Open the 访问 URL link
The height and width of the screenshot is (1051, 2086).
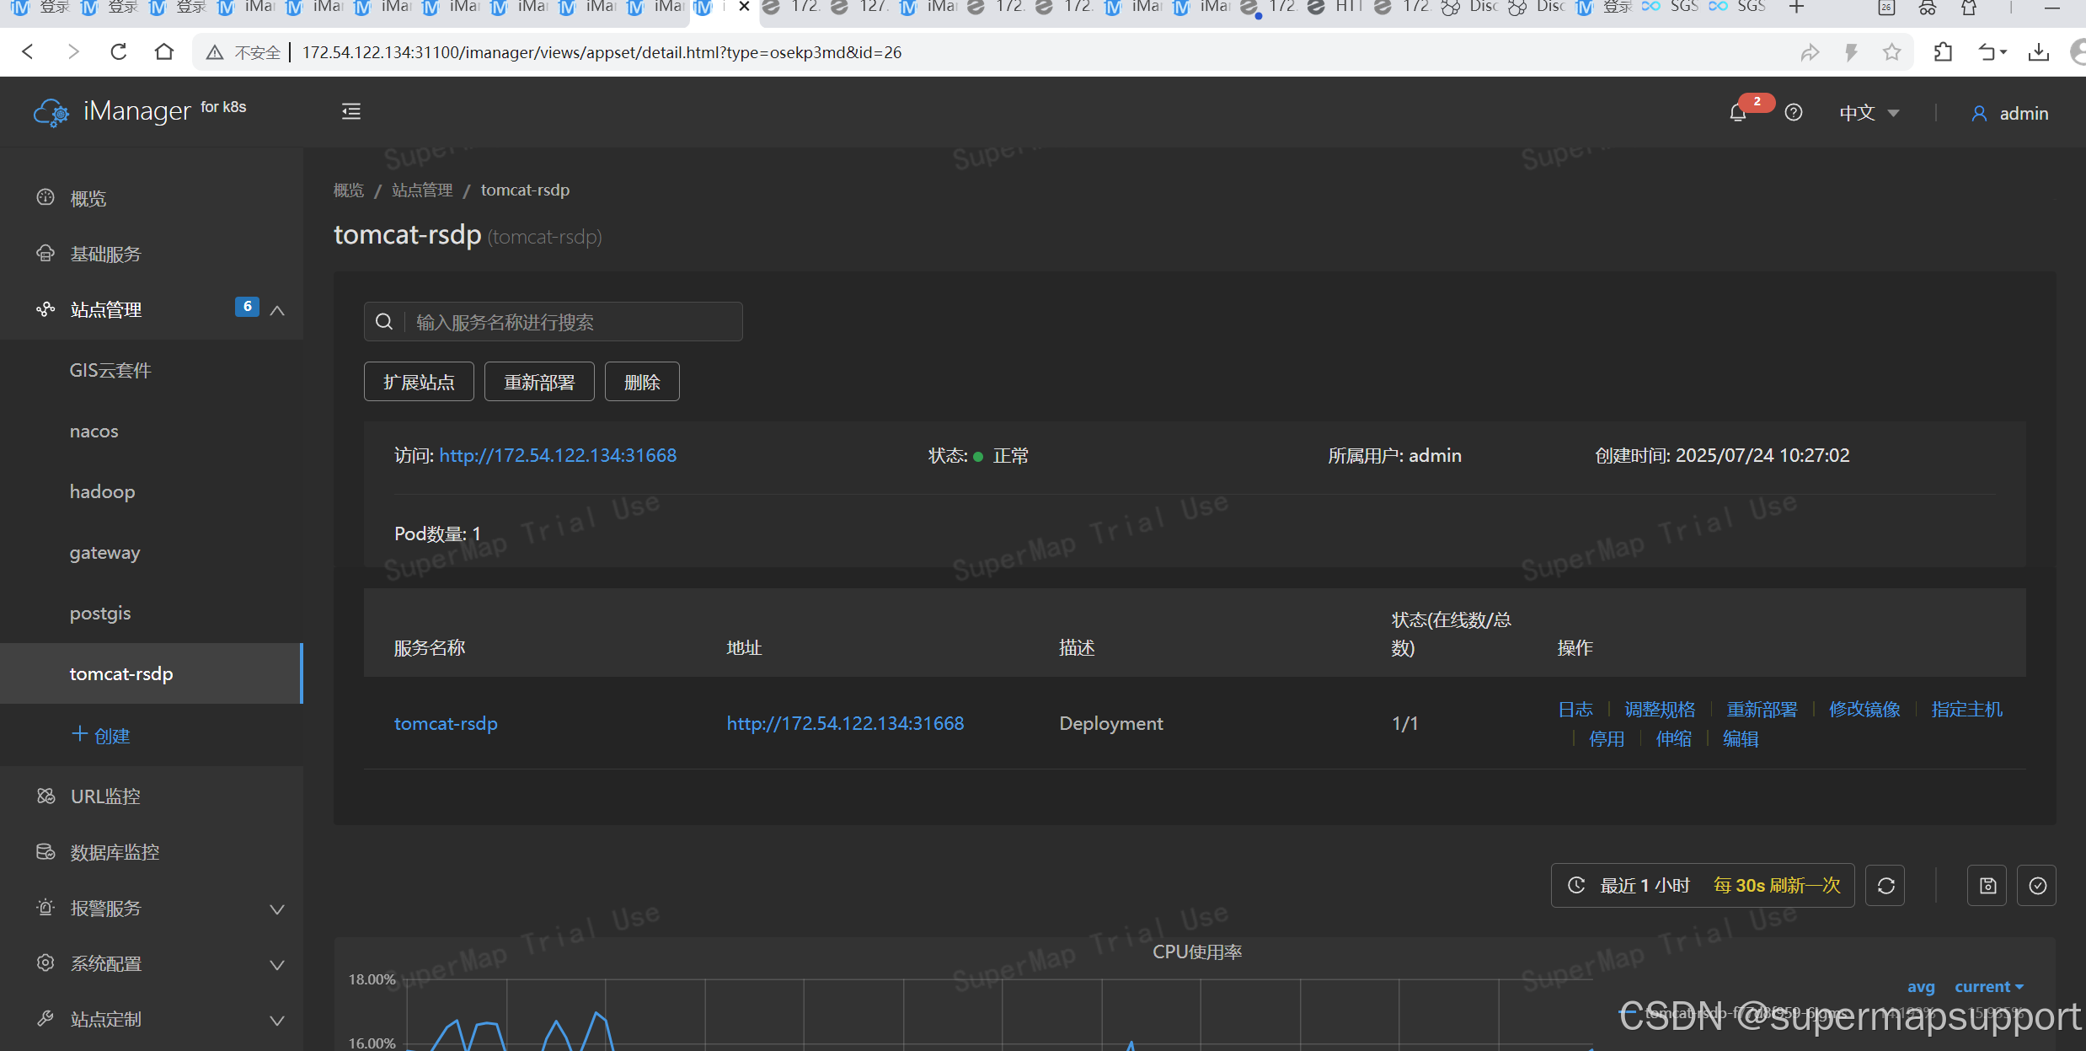(x=558, y=455)
